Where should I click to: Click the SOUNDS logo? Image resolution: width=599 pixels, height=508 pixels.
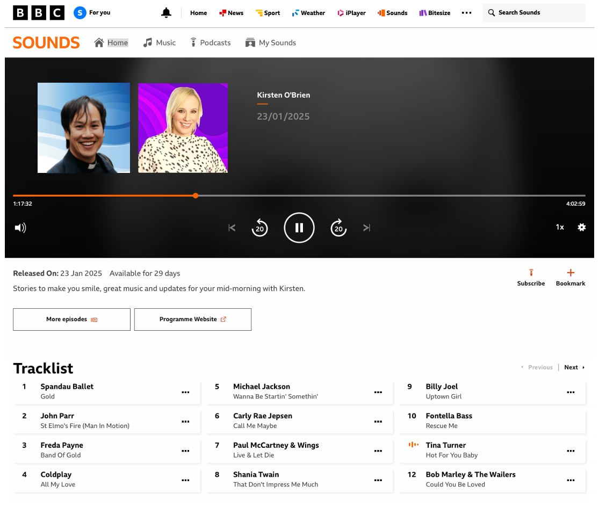(x=46, y=43)
